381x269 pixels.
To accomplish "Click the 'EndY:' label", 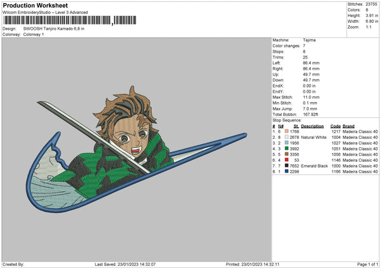I will coord(278,91).
